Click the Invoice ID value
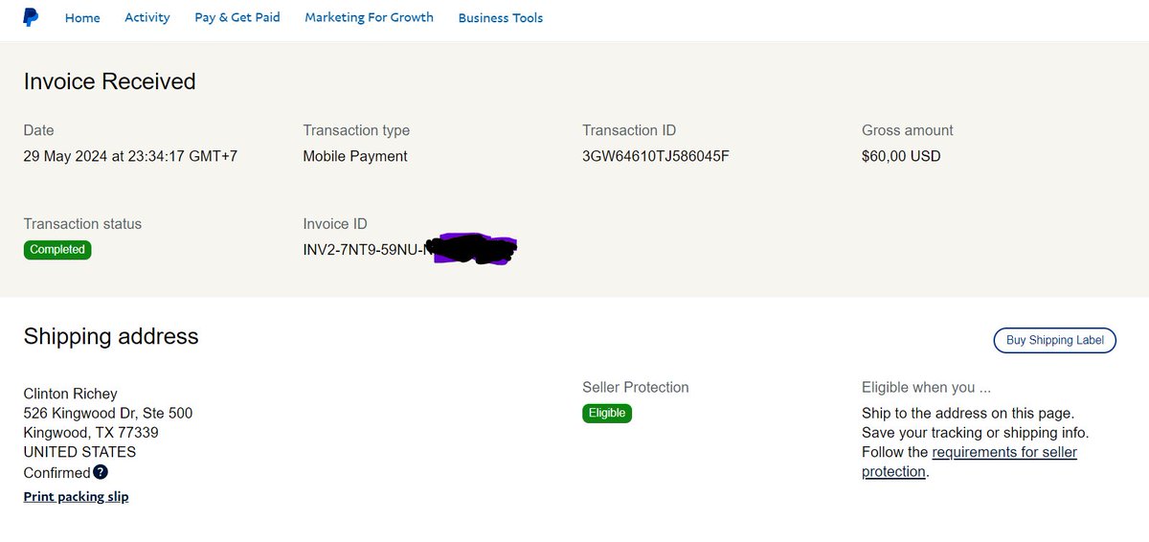Screen dimensions: 1149x542 pyautogui.click(x=410, y=251)
